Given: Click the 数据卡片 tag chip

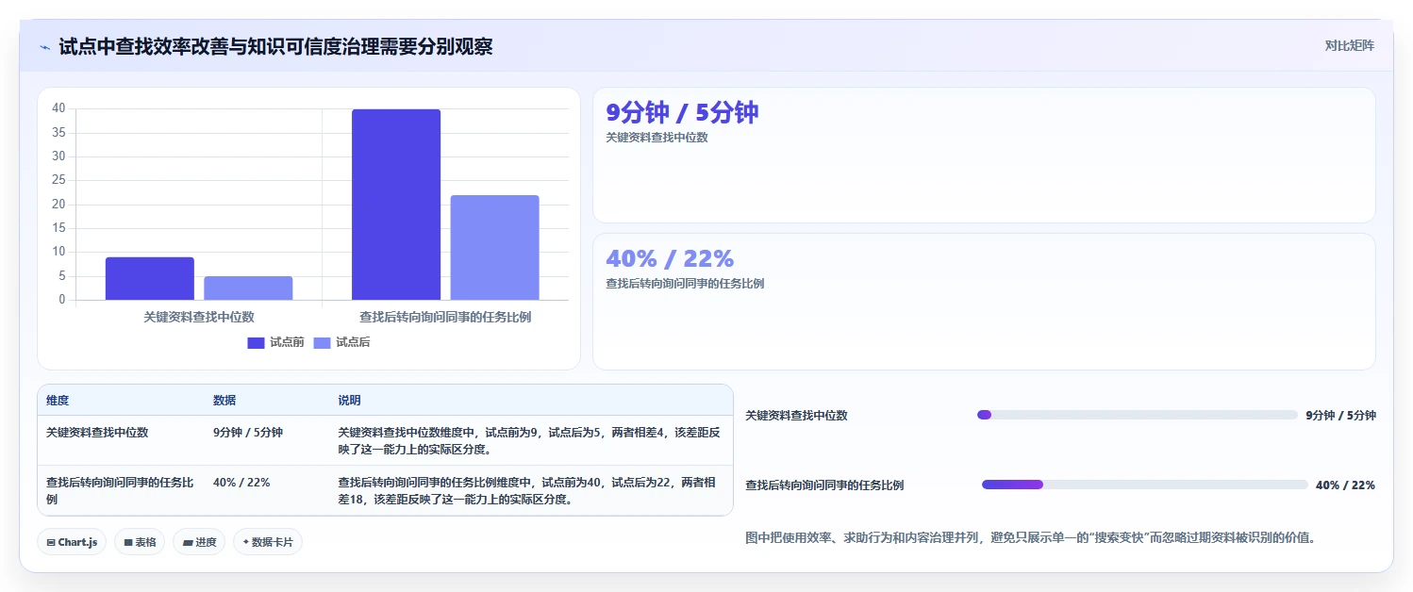Looking at the screenshot, I should [268, 542].
